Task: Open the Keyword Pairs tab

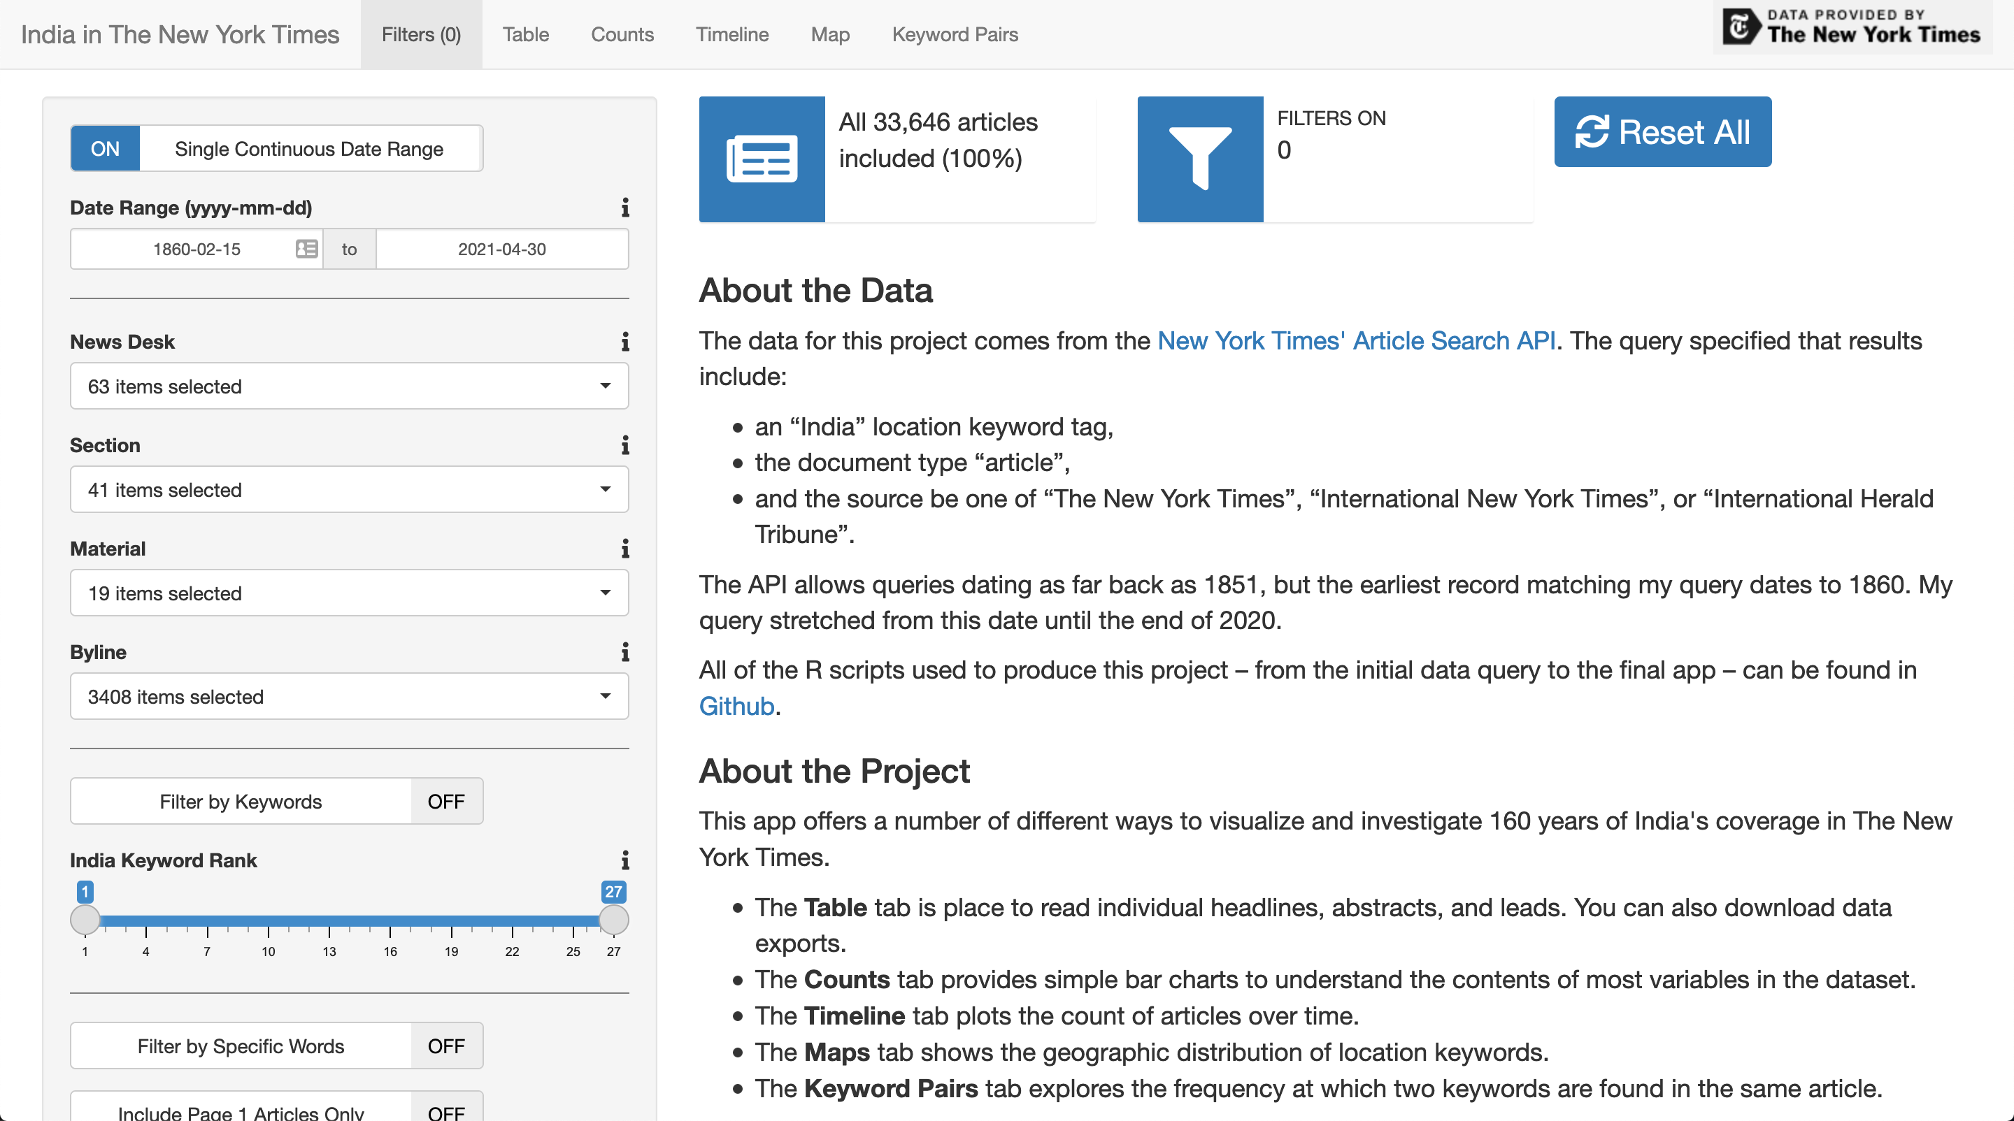Action: [x=955, y=34]
